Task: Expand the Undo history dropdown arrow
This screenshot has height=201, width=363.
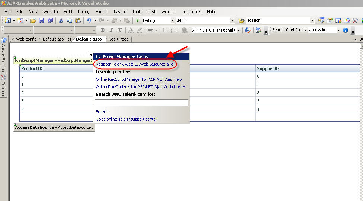Action: [95, 20]
